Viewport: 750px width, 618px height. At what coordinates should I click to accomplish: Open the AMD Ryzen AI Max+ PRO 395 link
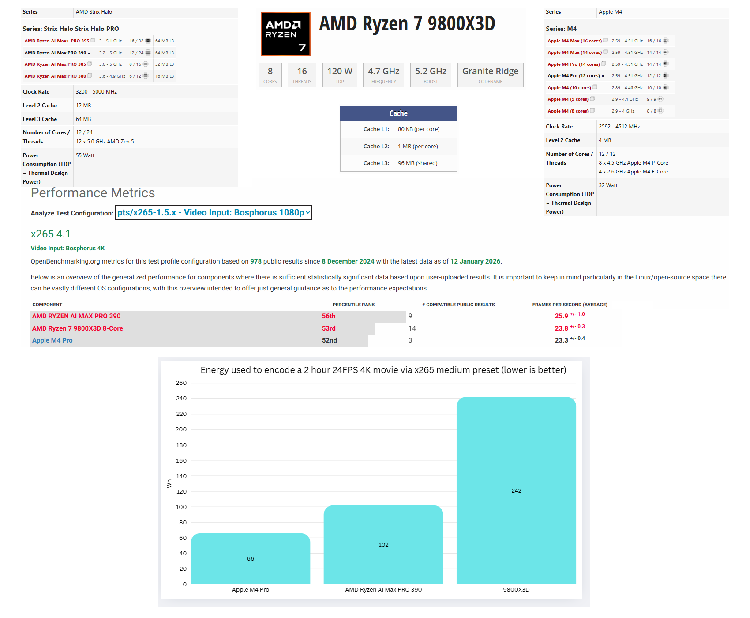[x=57, y=41]
